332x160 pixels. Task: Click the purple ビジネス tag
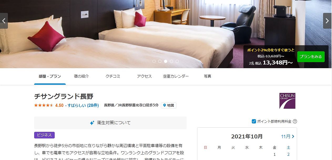tap(44, 135)
